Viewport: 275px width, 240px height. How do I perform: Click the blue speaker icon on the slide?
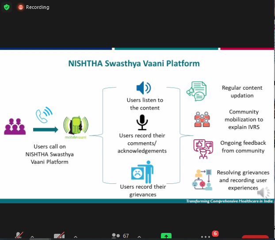coord(144,88)
